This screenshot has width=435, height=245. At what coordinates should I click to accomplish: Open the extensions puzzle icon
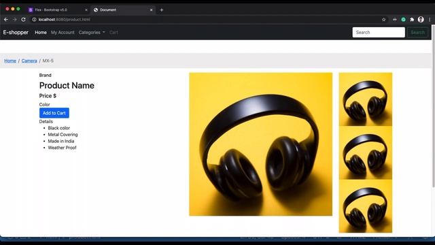point(412,20)
